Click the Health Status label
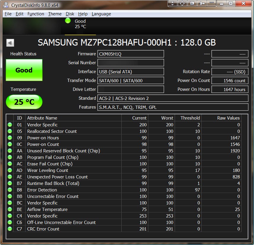 coord(23,54)
